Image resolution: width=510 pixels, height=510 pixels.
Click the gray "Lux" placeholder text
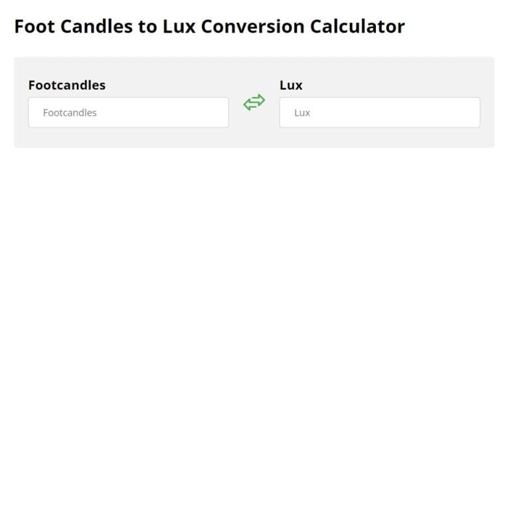click(x=302, y=113)
